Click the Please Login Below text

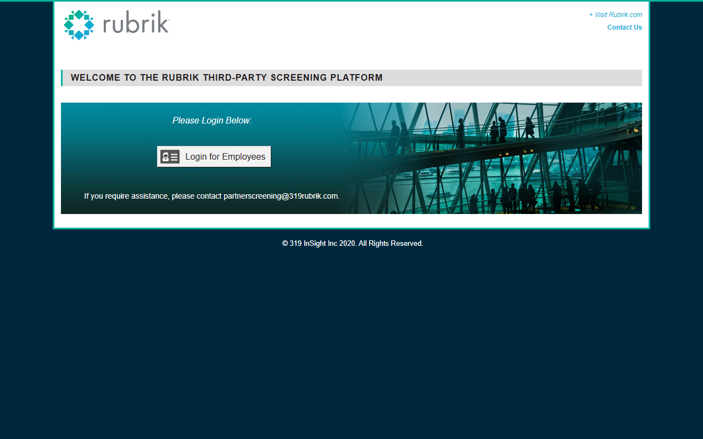coord(212,120)
